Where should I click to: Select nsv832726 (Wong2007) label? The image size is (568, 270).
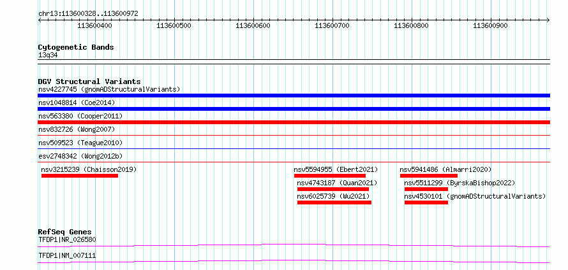tap(77, 129)
